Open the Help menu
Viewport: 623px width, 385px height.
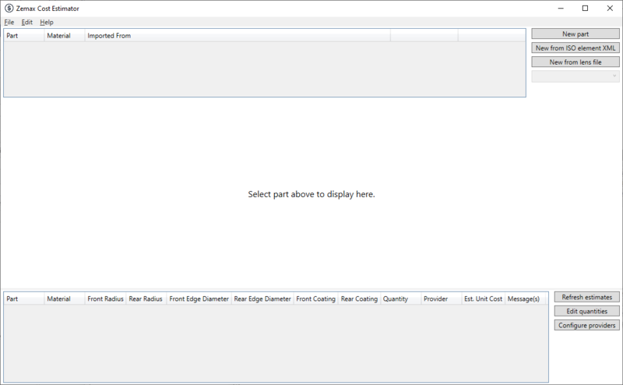[47, 23]
